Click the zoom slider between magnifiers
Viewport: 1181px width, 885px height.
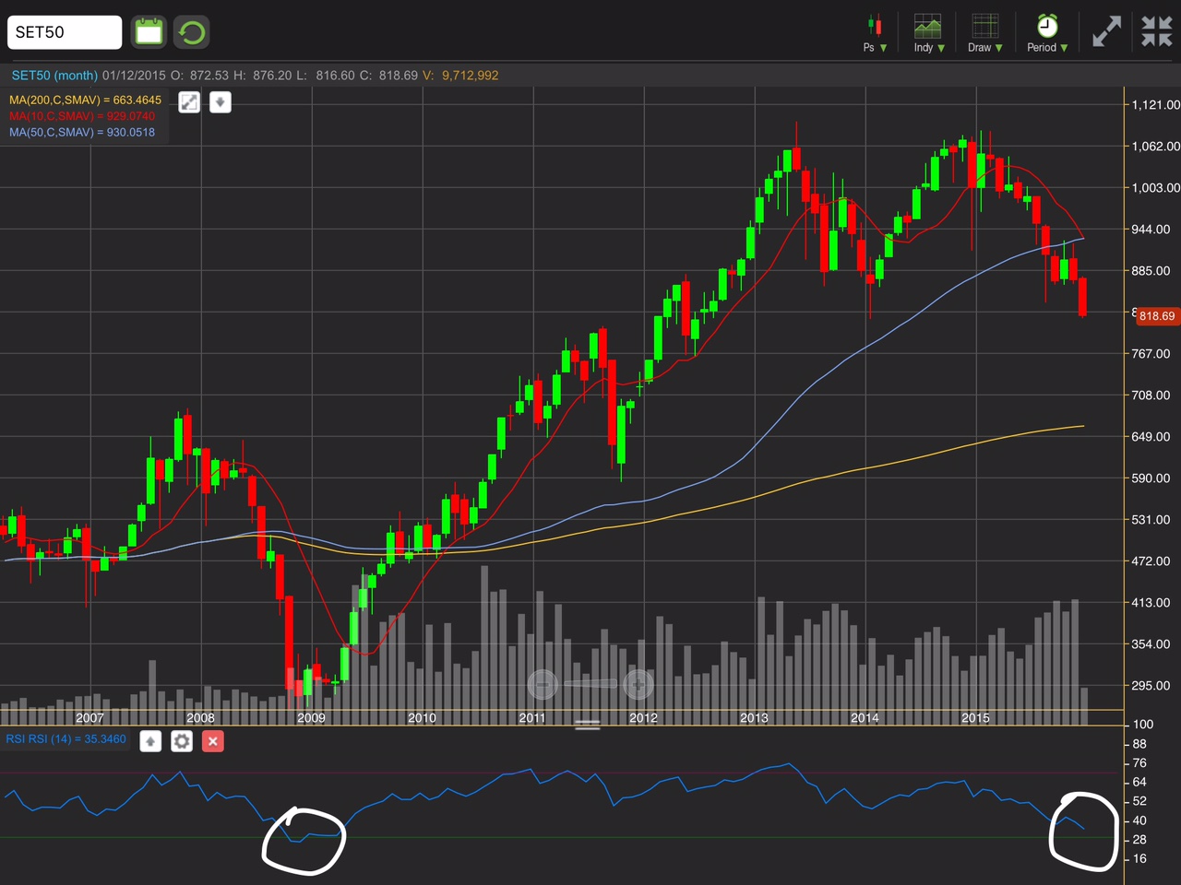590,684
